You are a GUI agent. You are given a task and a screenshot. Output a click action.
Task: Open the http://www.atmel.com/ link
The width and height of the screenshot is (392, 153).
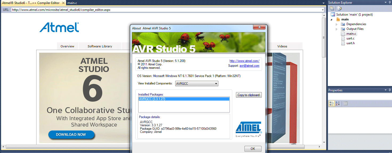coord(244,61)
